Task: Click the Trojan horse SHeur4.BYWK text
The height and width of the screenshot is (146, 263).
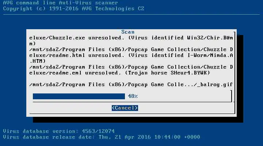Action: coord(167,73)
